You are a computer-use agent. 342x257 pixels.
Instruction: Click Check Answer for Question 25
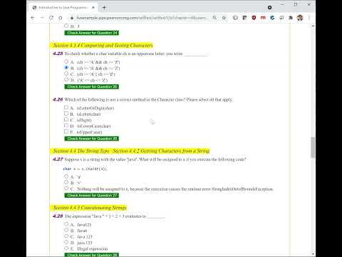[92, 86]
